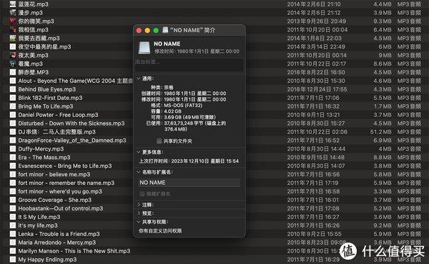Click the file icon of 夜空中最亮的星.mp3
This screenshot has height=264, width=429.
pyautogui.click(x=13, y=46)
